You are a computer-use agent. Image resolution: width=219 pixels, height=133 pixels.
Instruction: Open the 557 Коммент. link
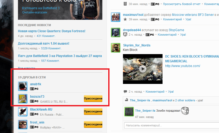coord(50,61)
